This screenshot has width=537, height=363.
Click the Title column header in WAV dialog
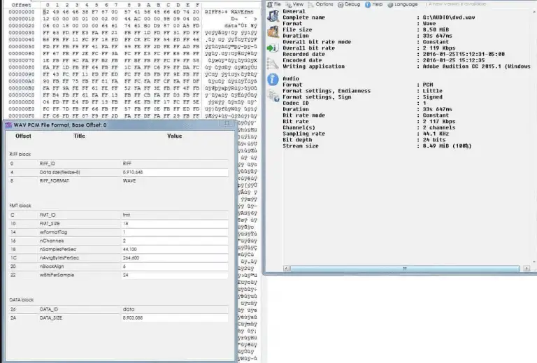pos(79,136)
